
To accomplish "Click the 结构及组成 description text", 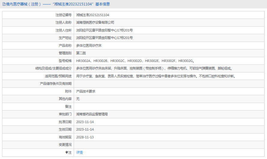I will coord(154,68).
